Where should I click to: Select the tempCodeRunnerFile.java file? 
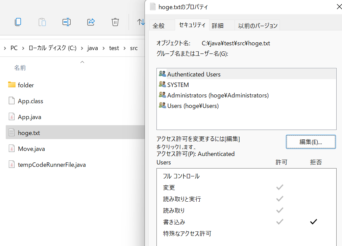[x=52, y=165]
